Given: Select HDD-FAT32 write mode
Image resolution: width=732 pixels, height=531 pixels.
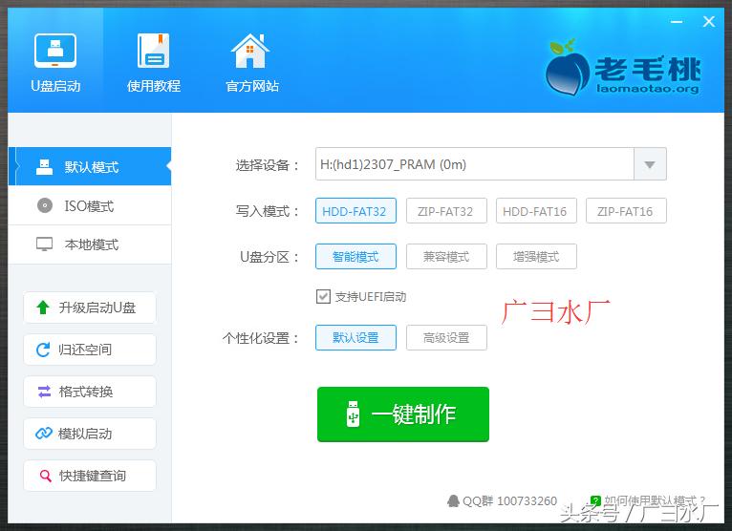Looking at the screenshot, I should (355, 211).
